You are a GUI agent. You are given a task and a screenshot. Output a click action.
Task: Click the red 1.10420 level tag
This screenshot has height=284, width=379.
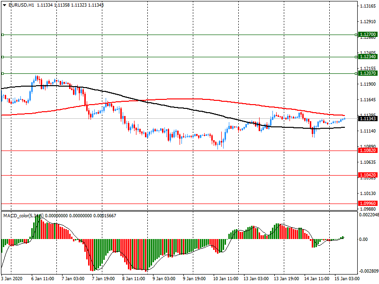pos(368,175)
